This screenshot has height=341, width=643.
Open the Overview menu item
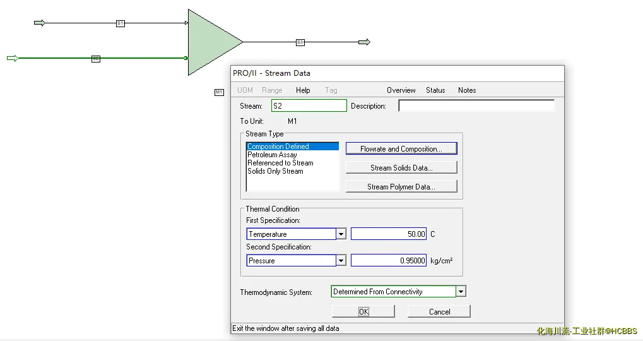[x=401, y=90]
